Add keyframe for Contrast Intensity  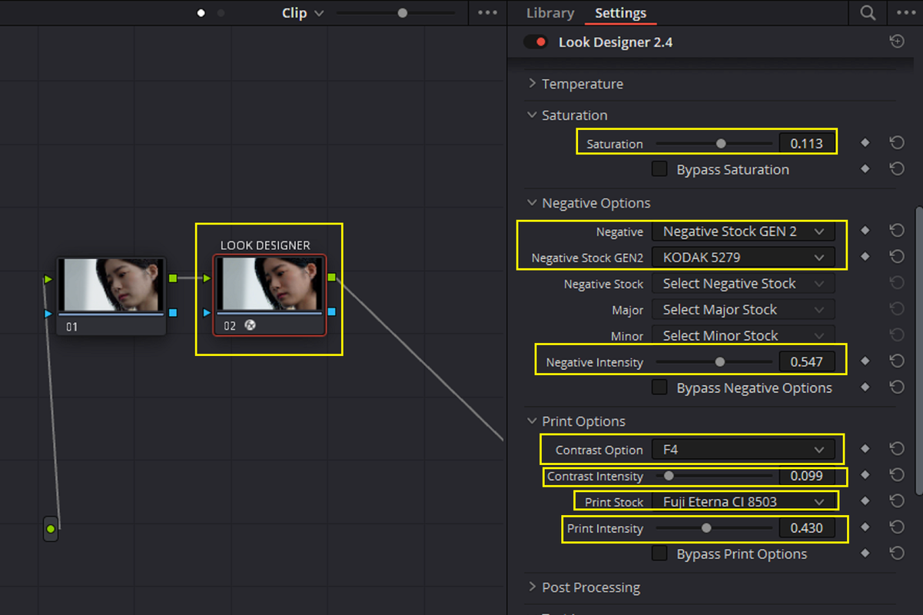tap(865, 475)
